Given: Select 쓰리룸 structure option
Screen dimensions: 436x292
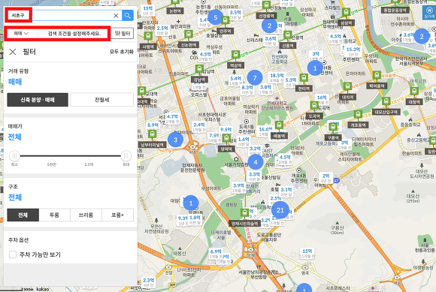Looking at the screenshot, I should click(86, 215).
